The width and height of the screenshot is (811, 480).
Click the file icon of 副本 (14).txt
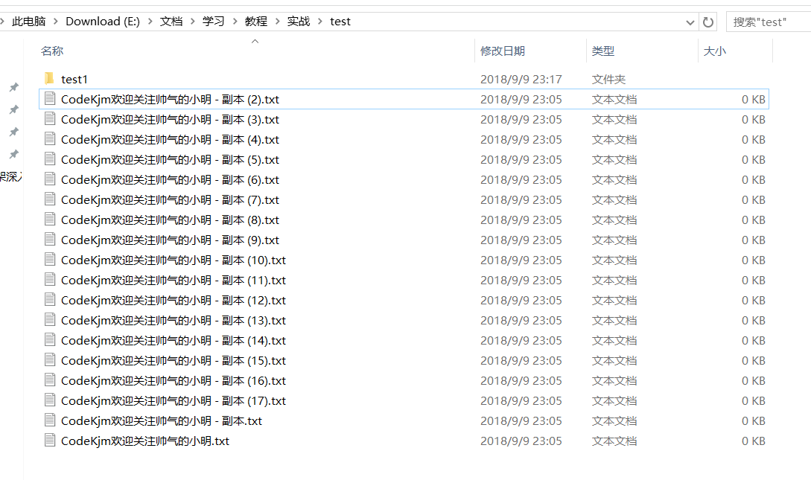(x=50, y=341)
